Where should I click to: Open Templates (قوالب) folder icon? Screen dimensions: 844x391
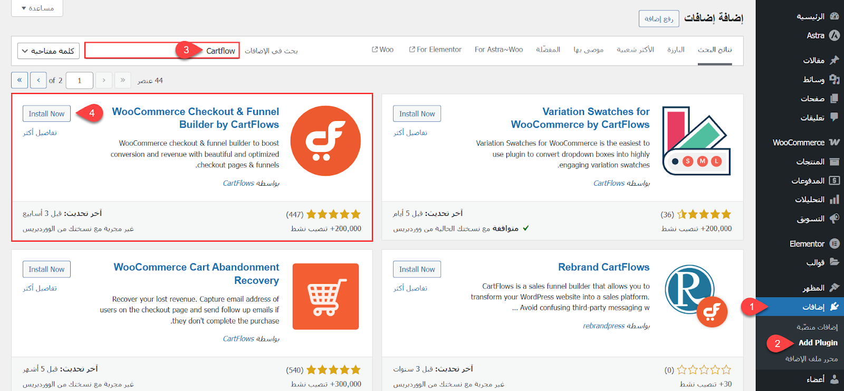[x=834, y=262]
